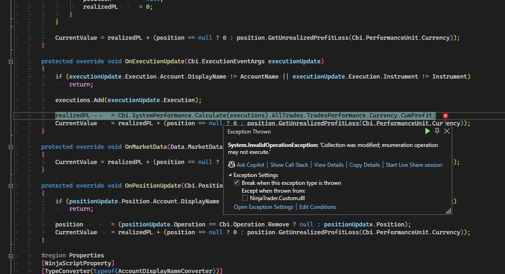Image resolution: width=505 pixels, height=274 pixels.
Task: Enable the NinjaTrader.Custom.dll exception checkbox
Action: coord(245,198)
